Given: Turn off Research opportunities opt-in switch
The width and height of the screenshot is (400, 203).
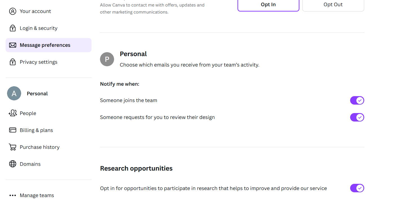Looking at the screenshot, I should [x=357, y=188].
